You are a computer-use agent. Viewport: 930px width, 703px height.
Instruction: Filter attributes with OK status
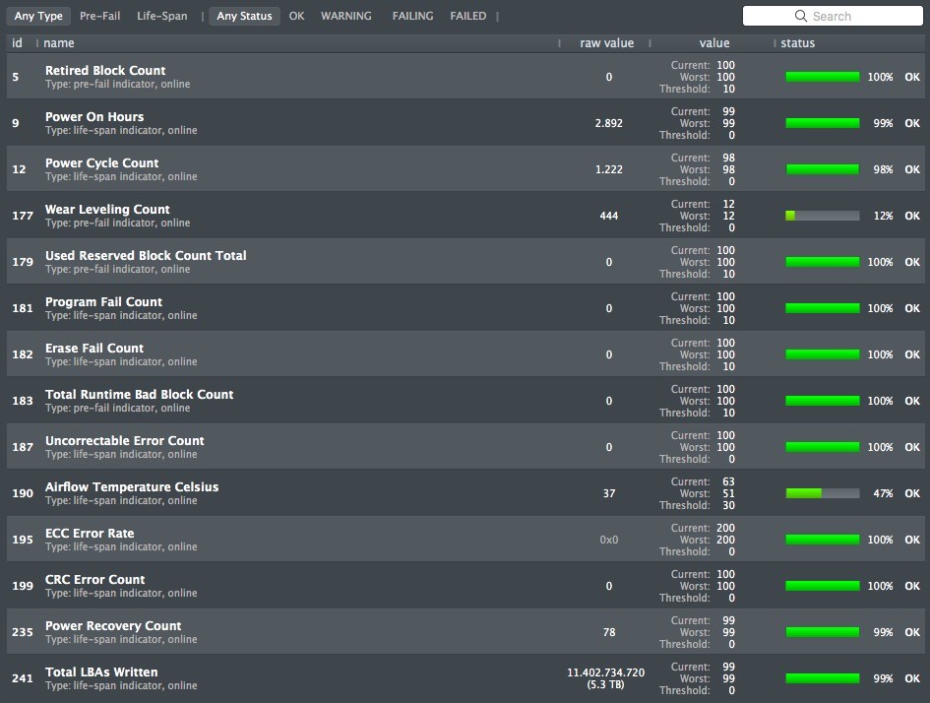click(x=296, y=16)
